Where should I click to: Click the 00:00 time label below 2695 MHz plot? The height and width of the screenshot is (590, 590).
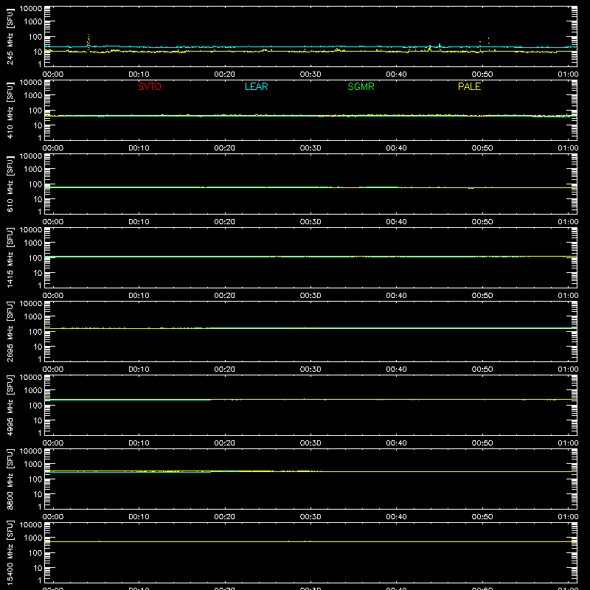[53, 369]
